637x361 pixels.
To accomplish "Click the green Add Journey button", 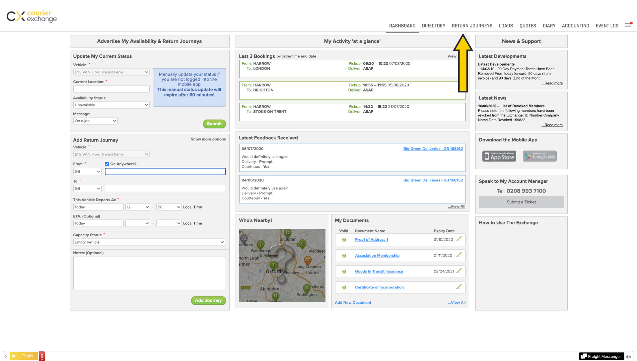I will point(208,300).
